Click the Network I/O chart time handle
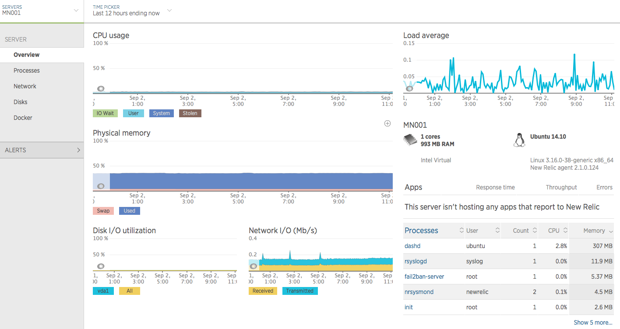 click(253, 266)
